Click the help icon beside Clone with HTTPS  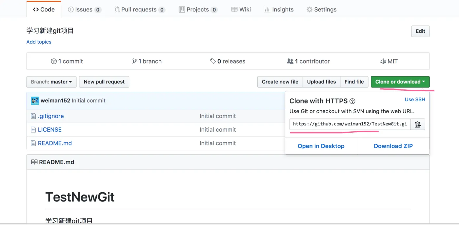click(352, 101)
